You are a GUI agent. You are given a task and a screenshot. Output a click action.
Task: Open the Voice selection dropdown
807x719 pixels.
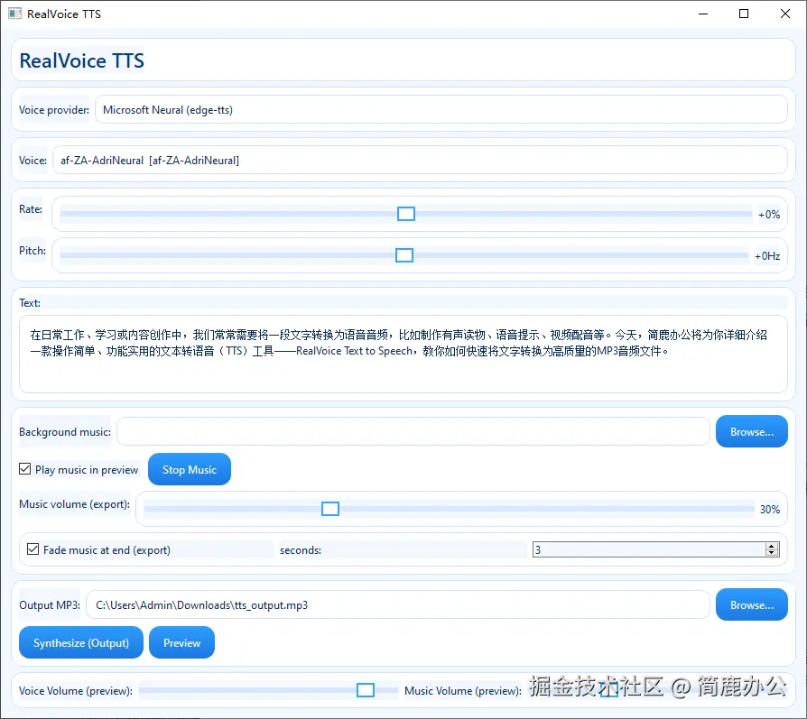[420, 160]
